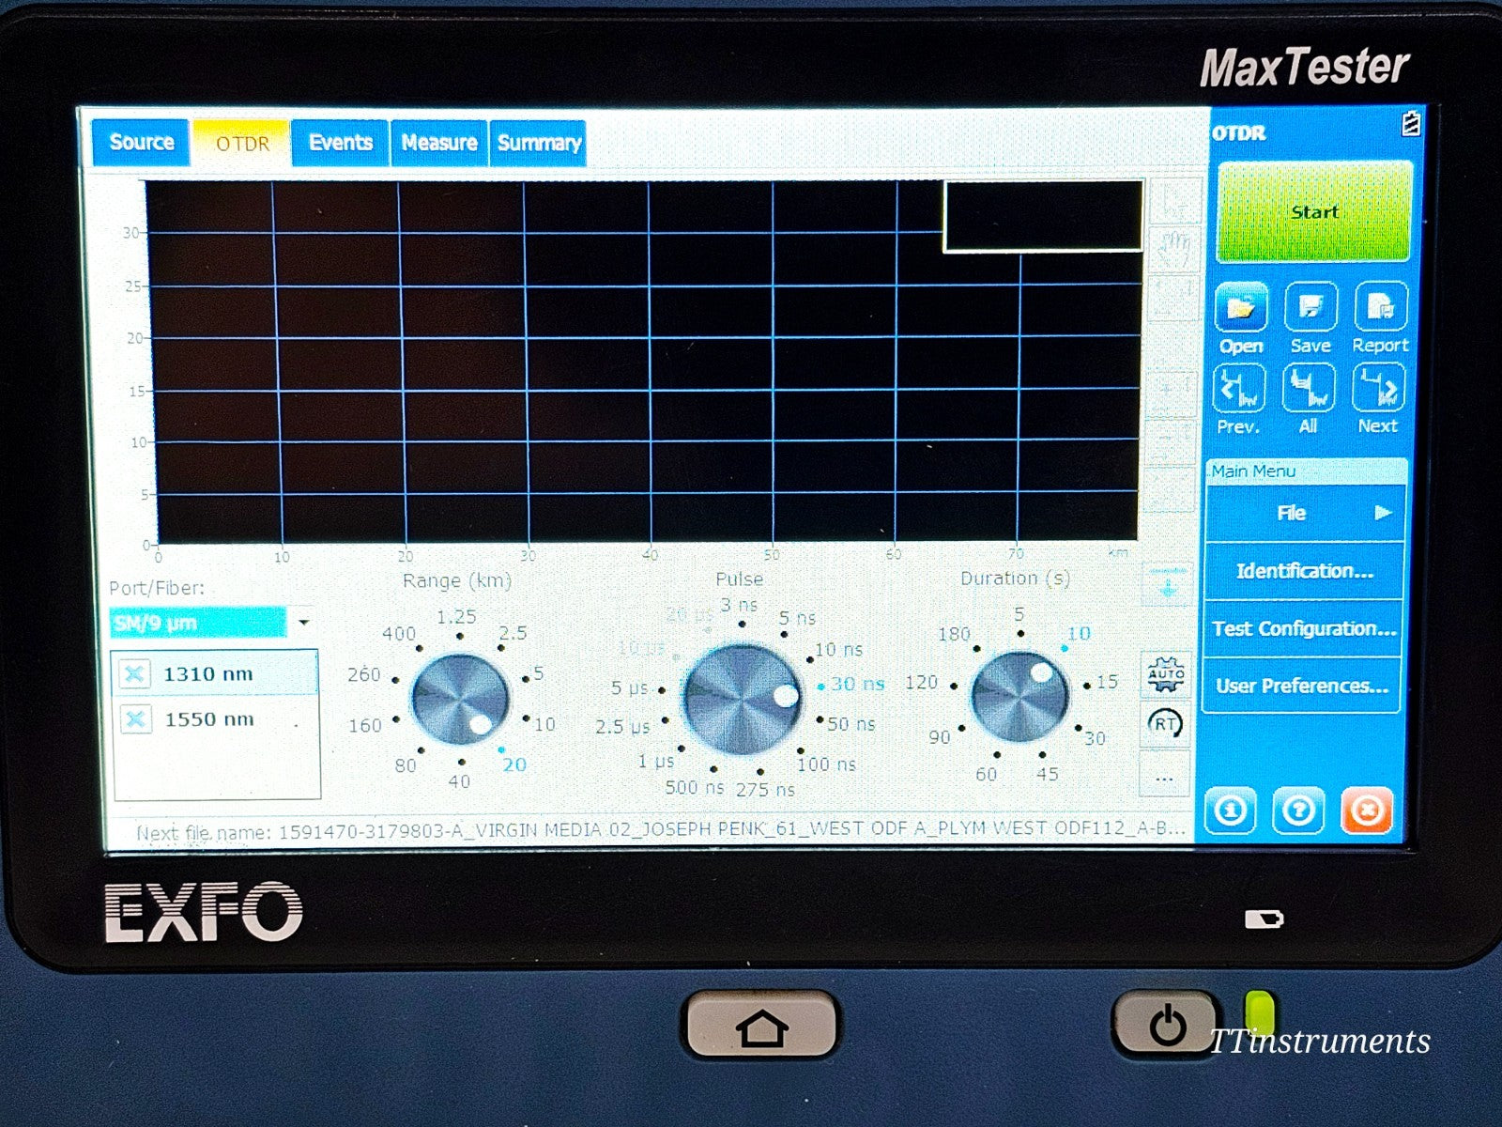Activate RT real-time mode icon

1165,723
